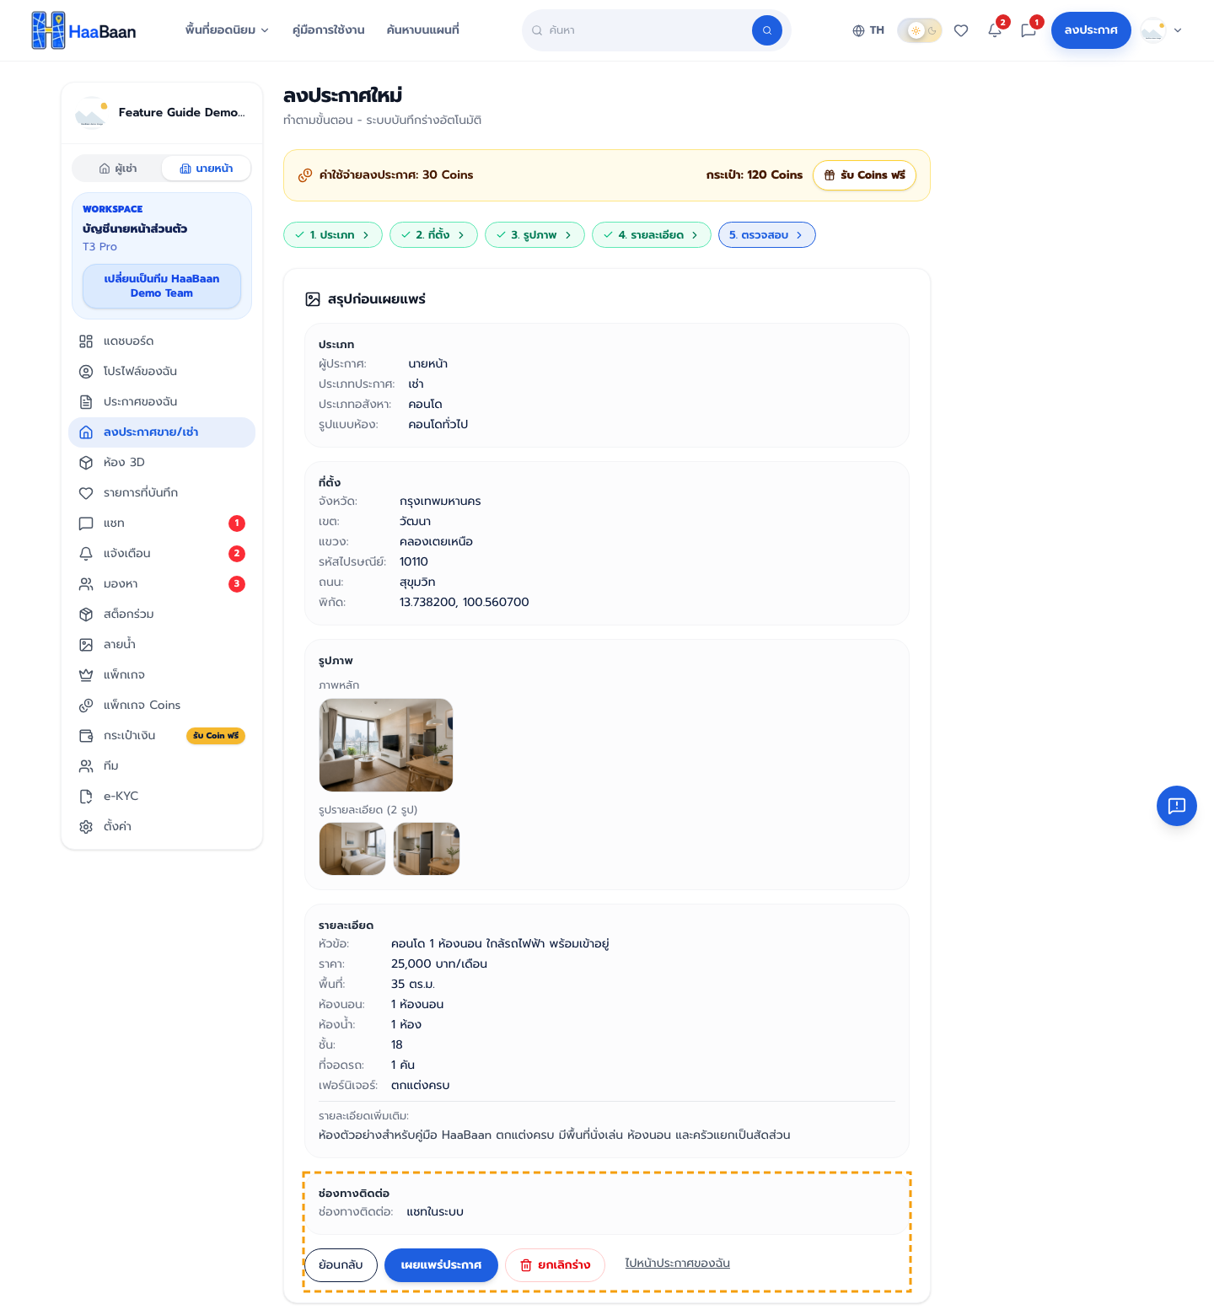
Task: Switch role to ผู้เช่า
Action: (118, 169)
